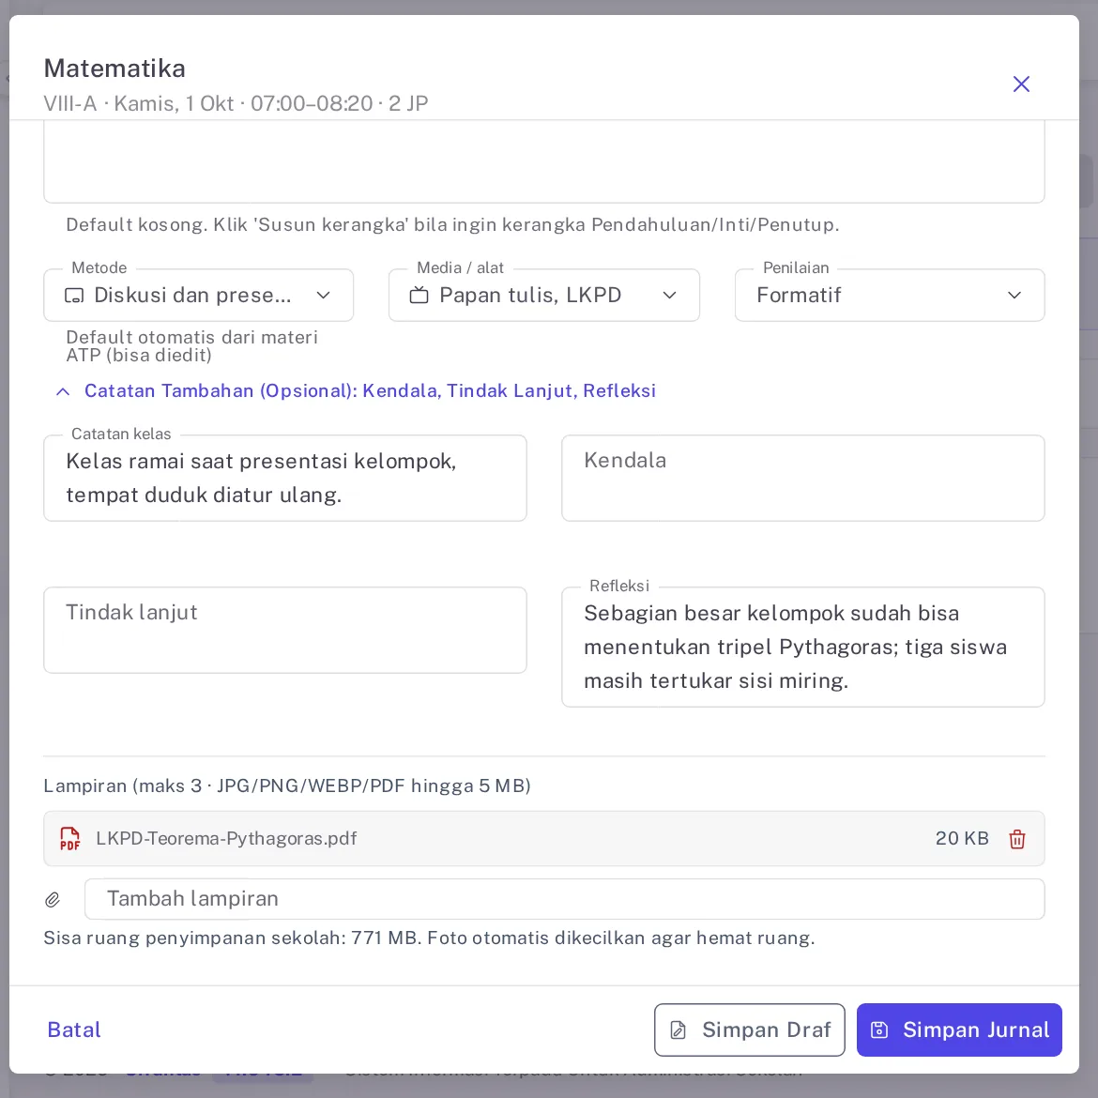The width and height of the screenshot is (1098, 1098).
Task: Click the 20 KB file size
Action: pyautogui.click(x=962, y=839)
